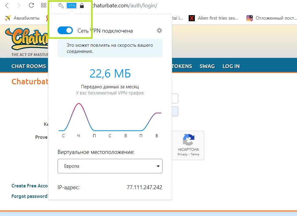The image size is (297, 216).
Task: Open the LOG IN menu item
Action: [x=231, y=66]
